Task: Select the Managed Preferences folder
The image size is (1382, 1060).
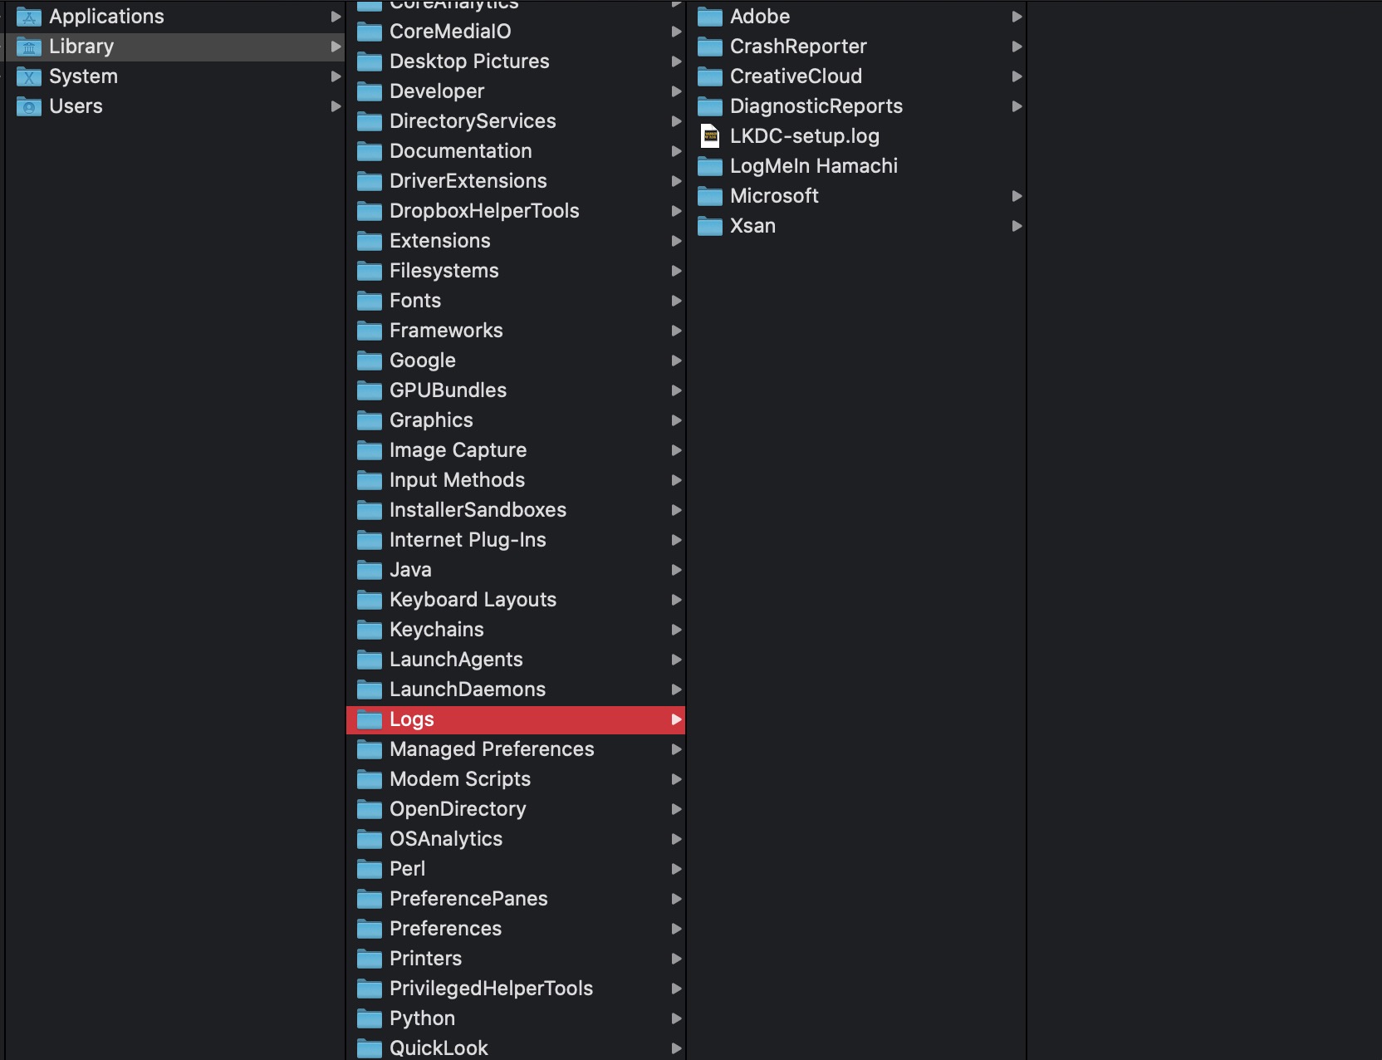Action: (x=492, y=749)
